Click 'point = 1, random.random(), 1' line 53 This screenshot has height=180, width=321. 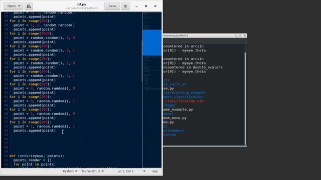[44, 126]
